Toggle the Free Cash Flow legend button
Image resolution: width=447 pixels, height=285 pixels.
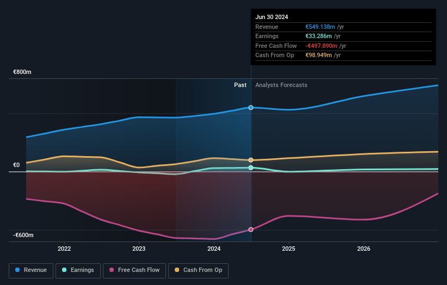click(134, 270)
